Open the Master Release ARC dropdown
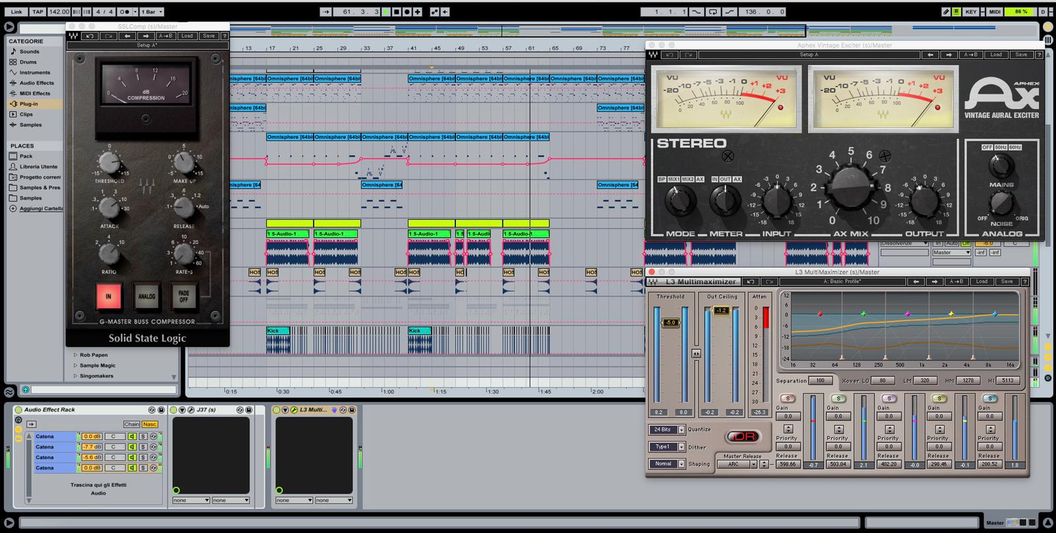 [x=738, y=464]
